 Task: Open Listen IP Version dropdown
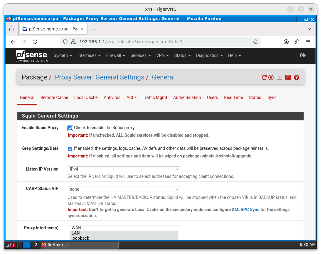tap(124, 169)
